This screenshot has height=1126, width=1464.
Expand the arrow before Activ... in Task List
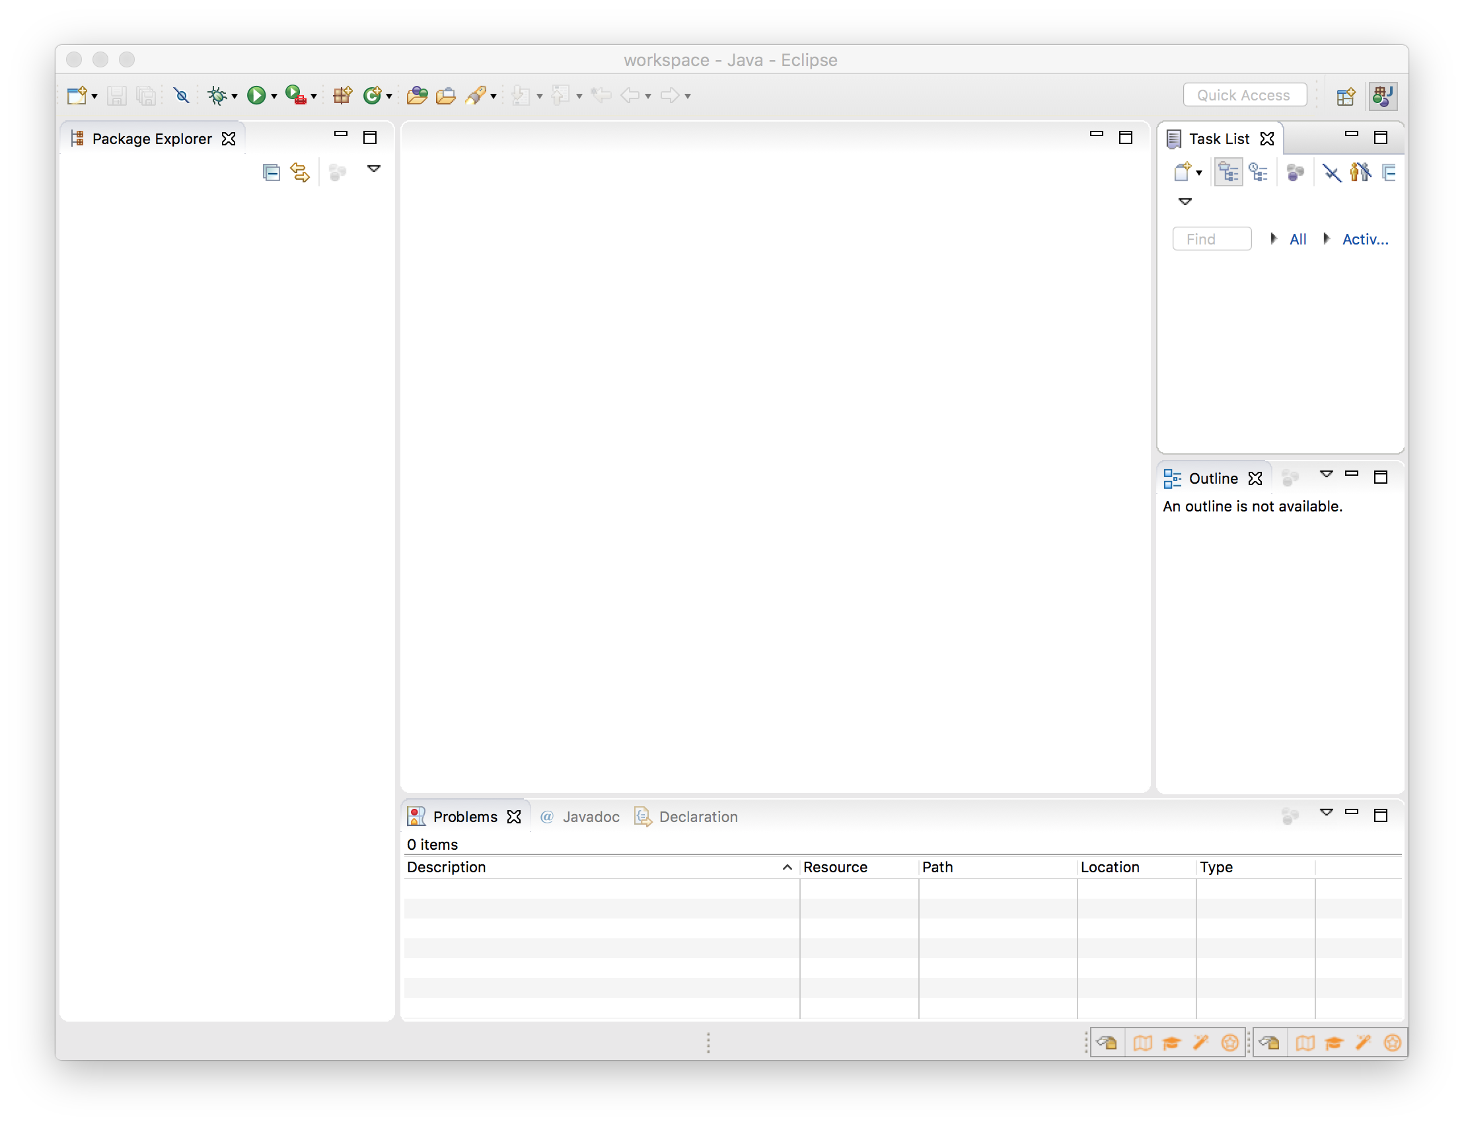tap(1327, 239)
